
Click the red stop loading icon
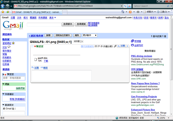[129, 6]
